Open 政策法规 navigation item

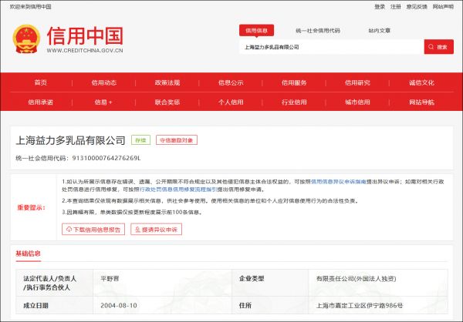coord(167,82)
